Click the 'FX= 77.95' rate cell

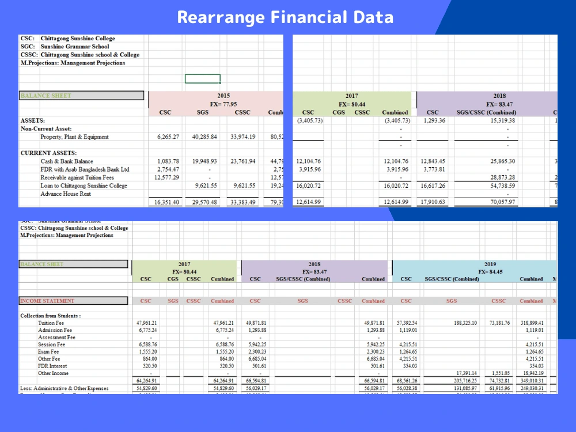(223, 104)
